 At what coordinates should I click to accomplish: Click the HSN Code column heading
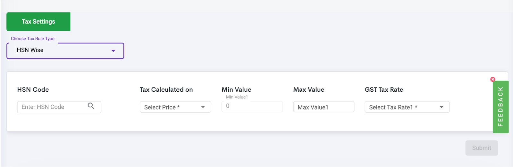[33, 90]
